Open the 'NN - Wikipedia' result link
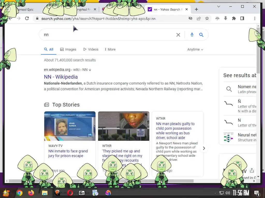The image size is (265, 198). tap(61, 77)
